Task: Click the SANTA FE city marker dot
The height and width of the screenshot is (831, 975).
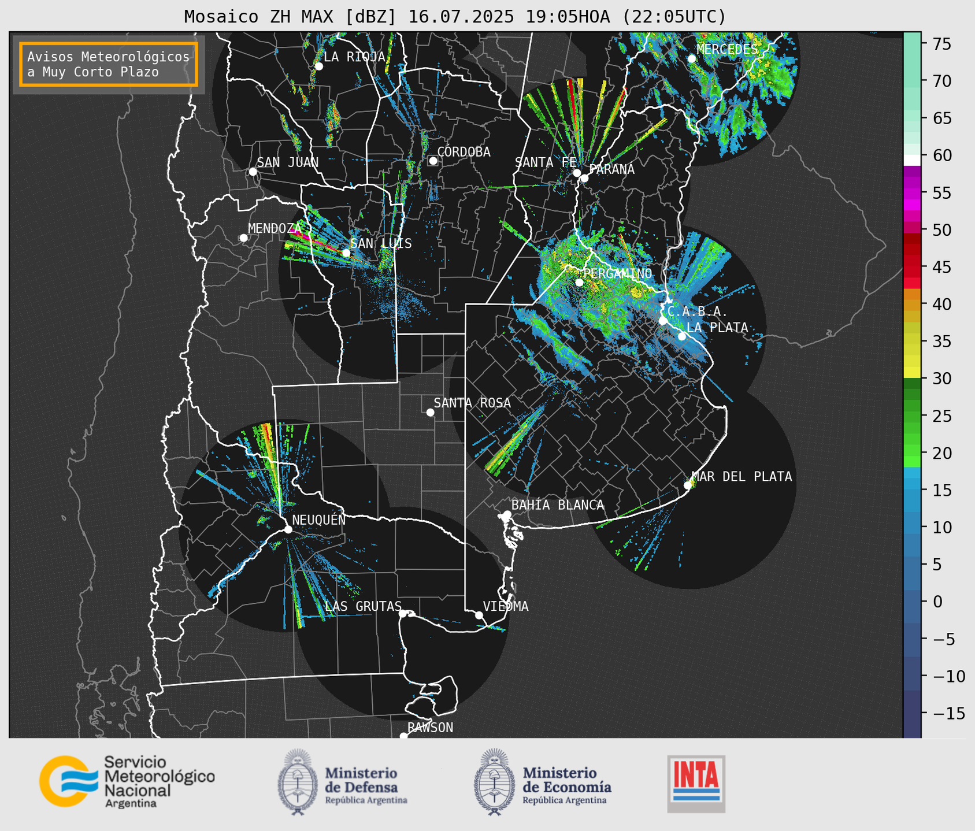Action: (577, 173)
